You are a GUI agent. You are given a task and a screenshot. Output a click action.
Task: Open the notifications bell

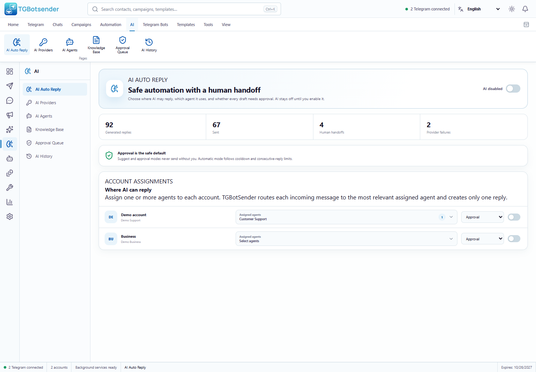click(525, 9)
